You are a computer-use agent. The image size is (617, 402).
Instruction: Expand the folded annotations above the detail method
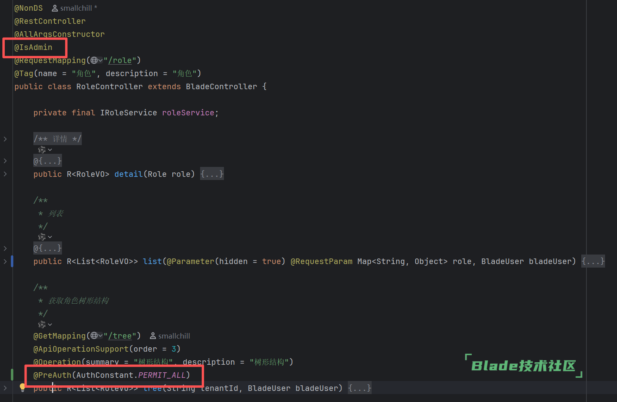pyautogui.click(x=48, y=161)
